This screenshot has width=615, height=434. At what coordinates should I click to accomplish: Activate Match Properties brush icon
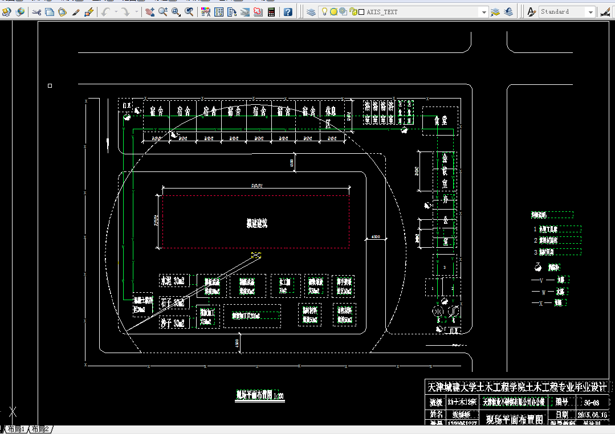point(76,12)
